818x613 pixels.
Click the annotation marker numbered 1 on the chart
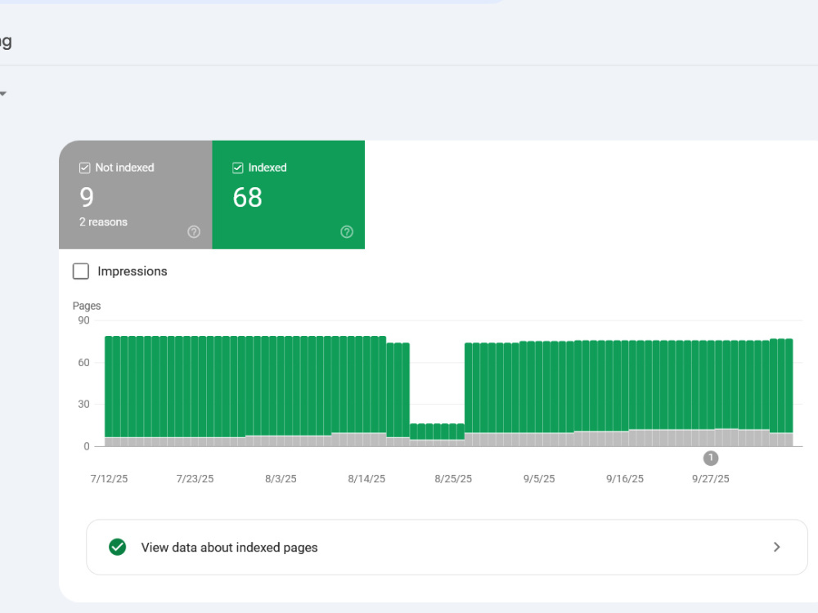711,459
